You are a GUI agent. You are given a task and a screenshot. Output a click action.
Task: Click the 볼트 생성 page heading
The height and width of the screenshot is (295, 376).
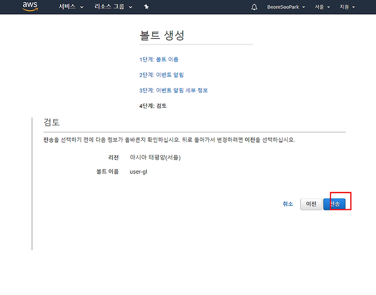pyautogui.click(x=162, y=36)
